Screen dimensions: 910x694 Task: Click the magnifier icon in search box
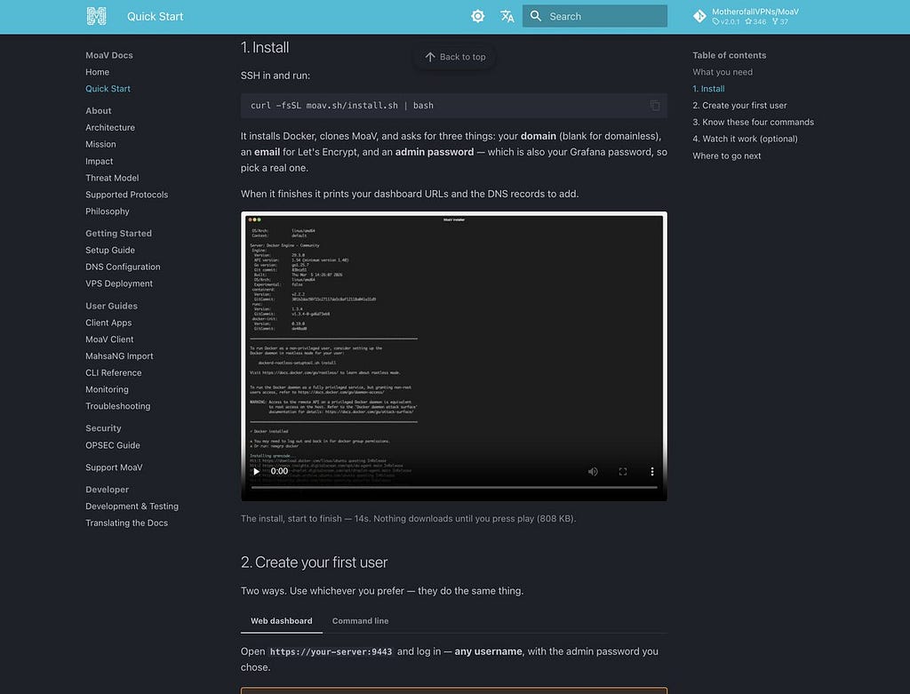[536, 16]
